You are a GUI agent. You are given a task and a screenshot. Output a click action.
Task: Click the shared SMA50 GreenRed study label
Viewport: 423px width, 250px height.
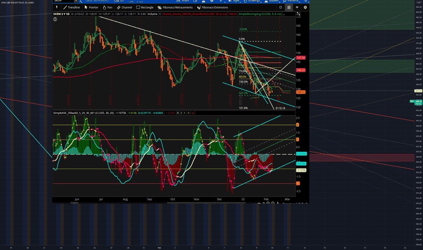(195, 14)
